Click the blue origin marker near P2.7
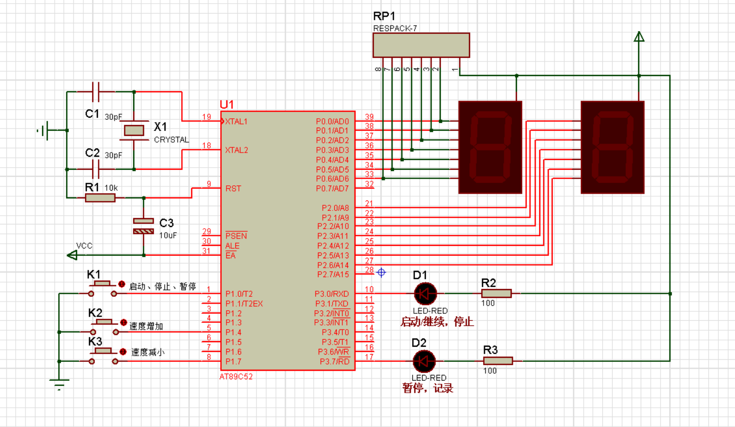This screenshot has width=735, height=427. pyautogui.click(x=381, y=272)
